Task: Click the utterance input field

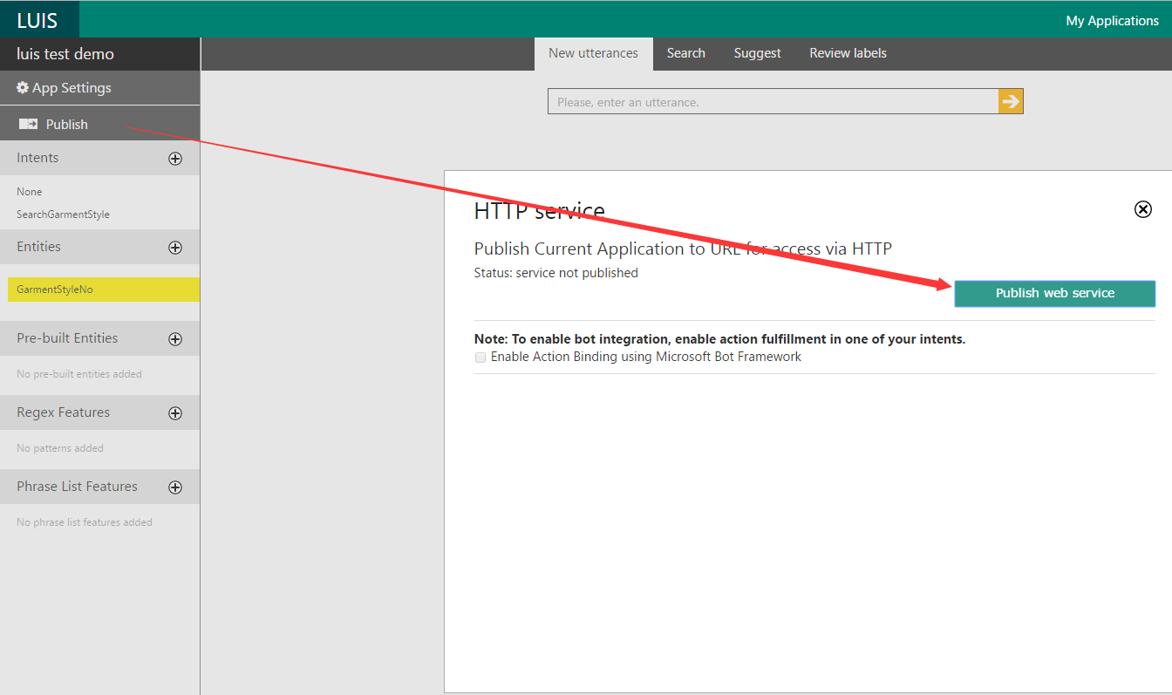Action: pyautogui.click(x=773, y=101)
